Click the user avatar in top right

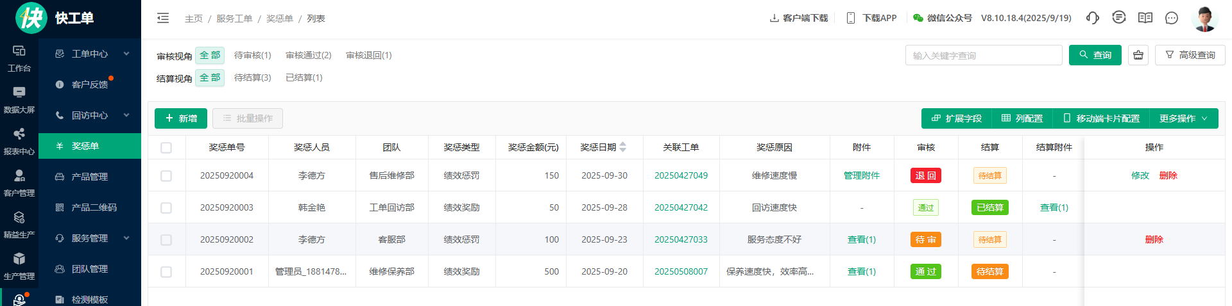click(1204, 19)
